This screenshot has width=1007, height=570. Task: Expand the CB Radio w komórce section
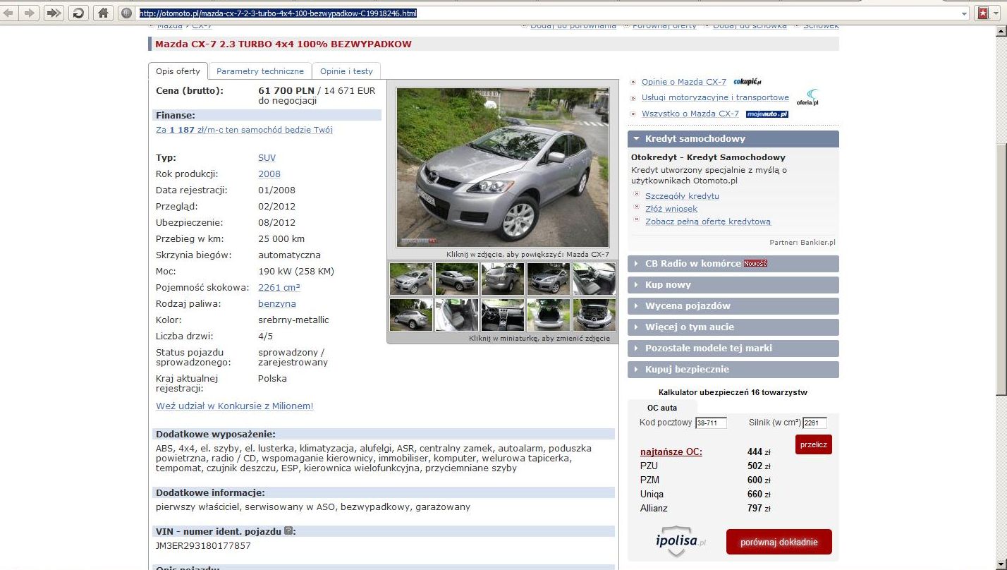(x=733, y=264)
